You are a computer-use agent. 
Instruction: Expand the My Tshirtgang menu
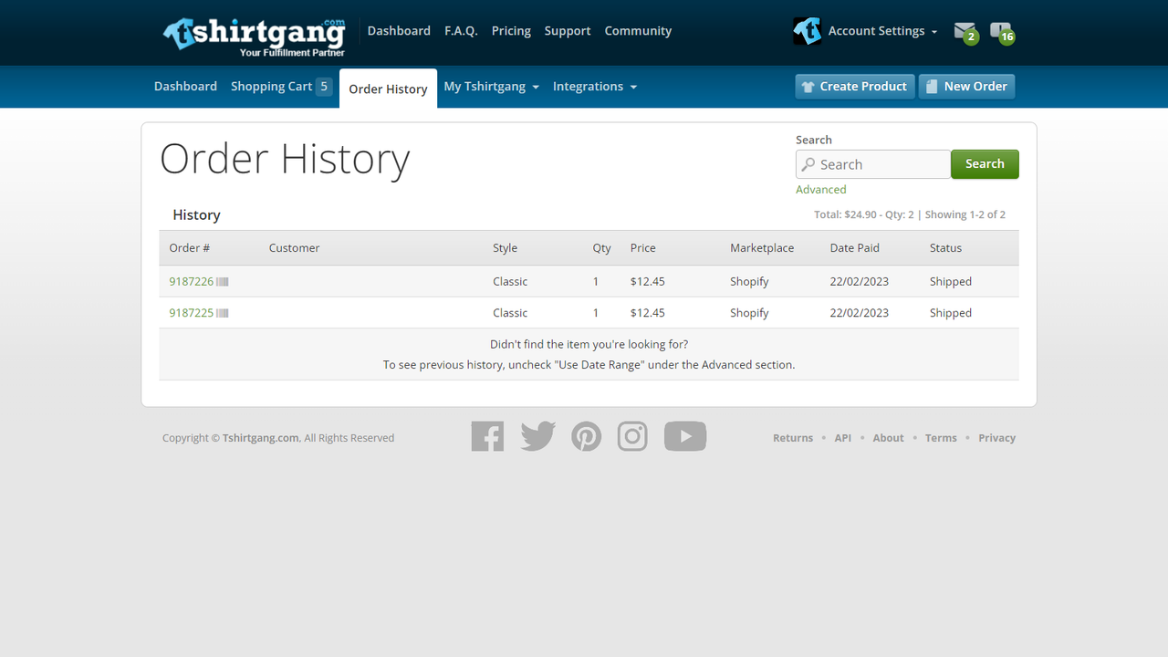point(491,87)
